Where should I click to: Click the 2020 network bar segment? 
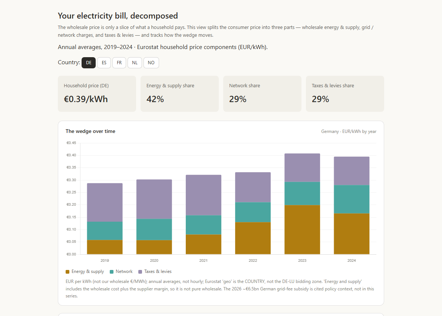click(x=154, y=229)
